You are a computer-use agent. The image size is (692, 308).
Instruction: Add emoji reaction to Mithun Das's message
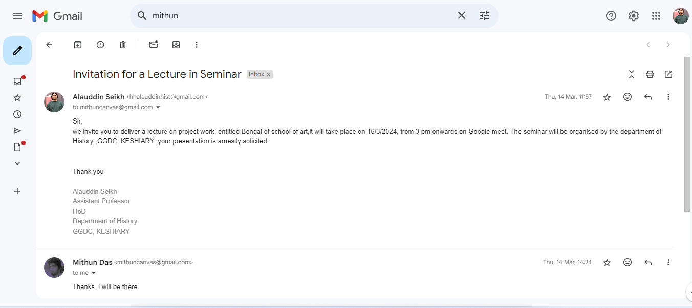628,262
